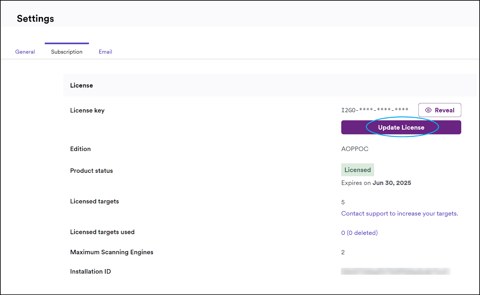480x295 pixels.
Task: Click the License key label
Action: click(87, 110)
